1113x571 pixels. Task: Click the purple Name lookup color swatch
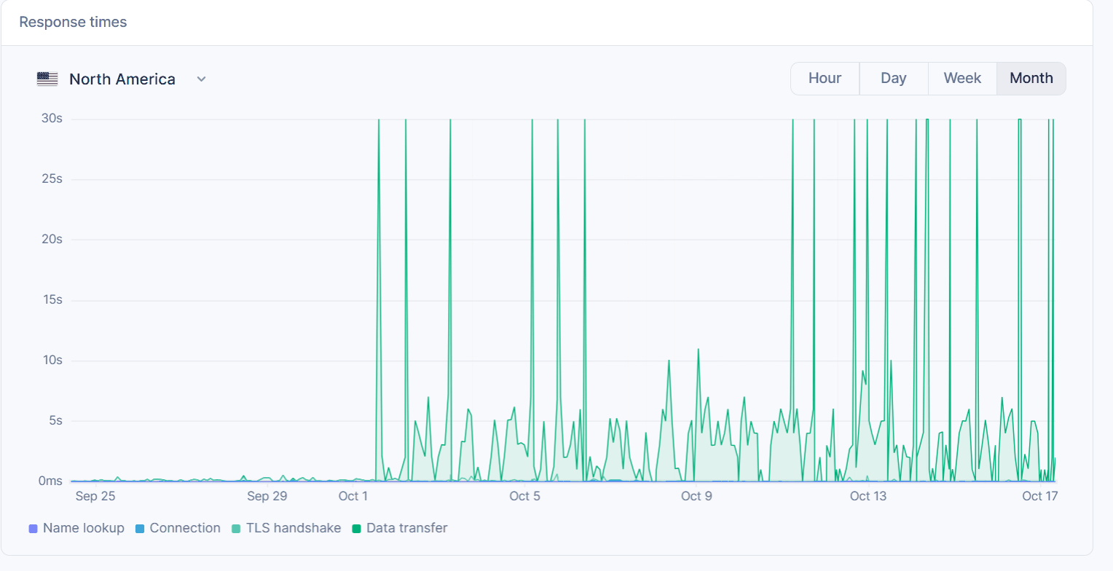[x=32, y=529]
